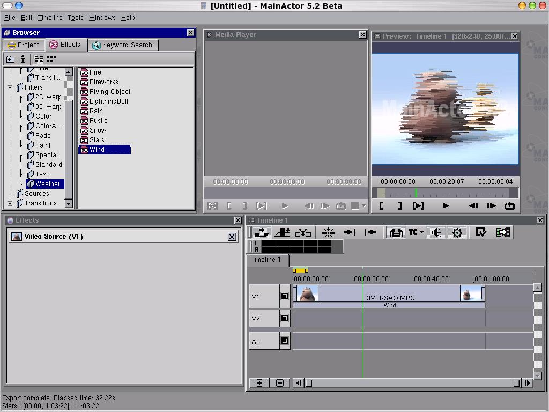Remove Video Source (V1) from Effects panel
This screenshot has height=412, width=549.
click(x=232, y=237)
